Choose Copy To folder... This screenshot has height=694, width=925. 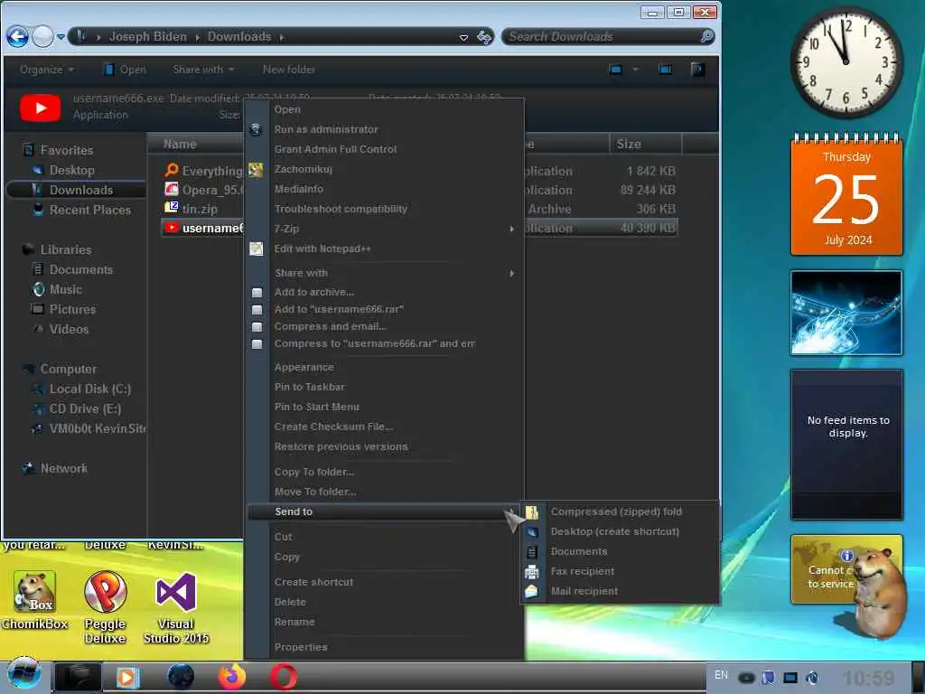[x=313, y=472]
